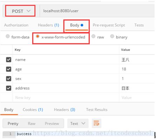The image size is (156, 140).
Task: Choose the binary body type
Action: coord(112,36)
